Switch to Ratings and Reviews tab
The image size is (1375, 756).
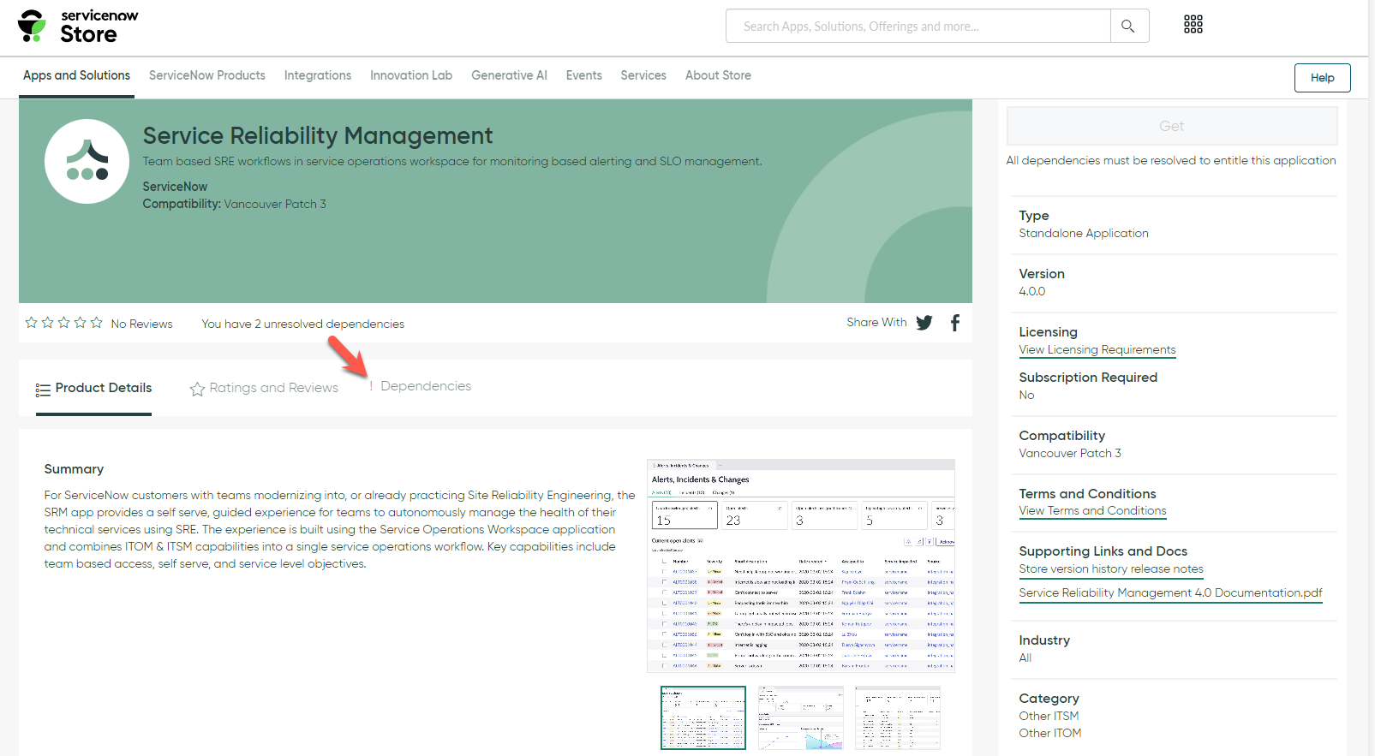coord(264,389)
